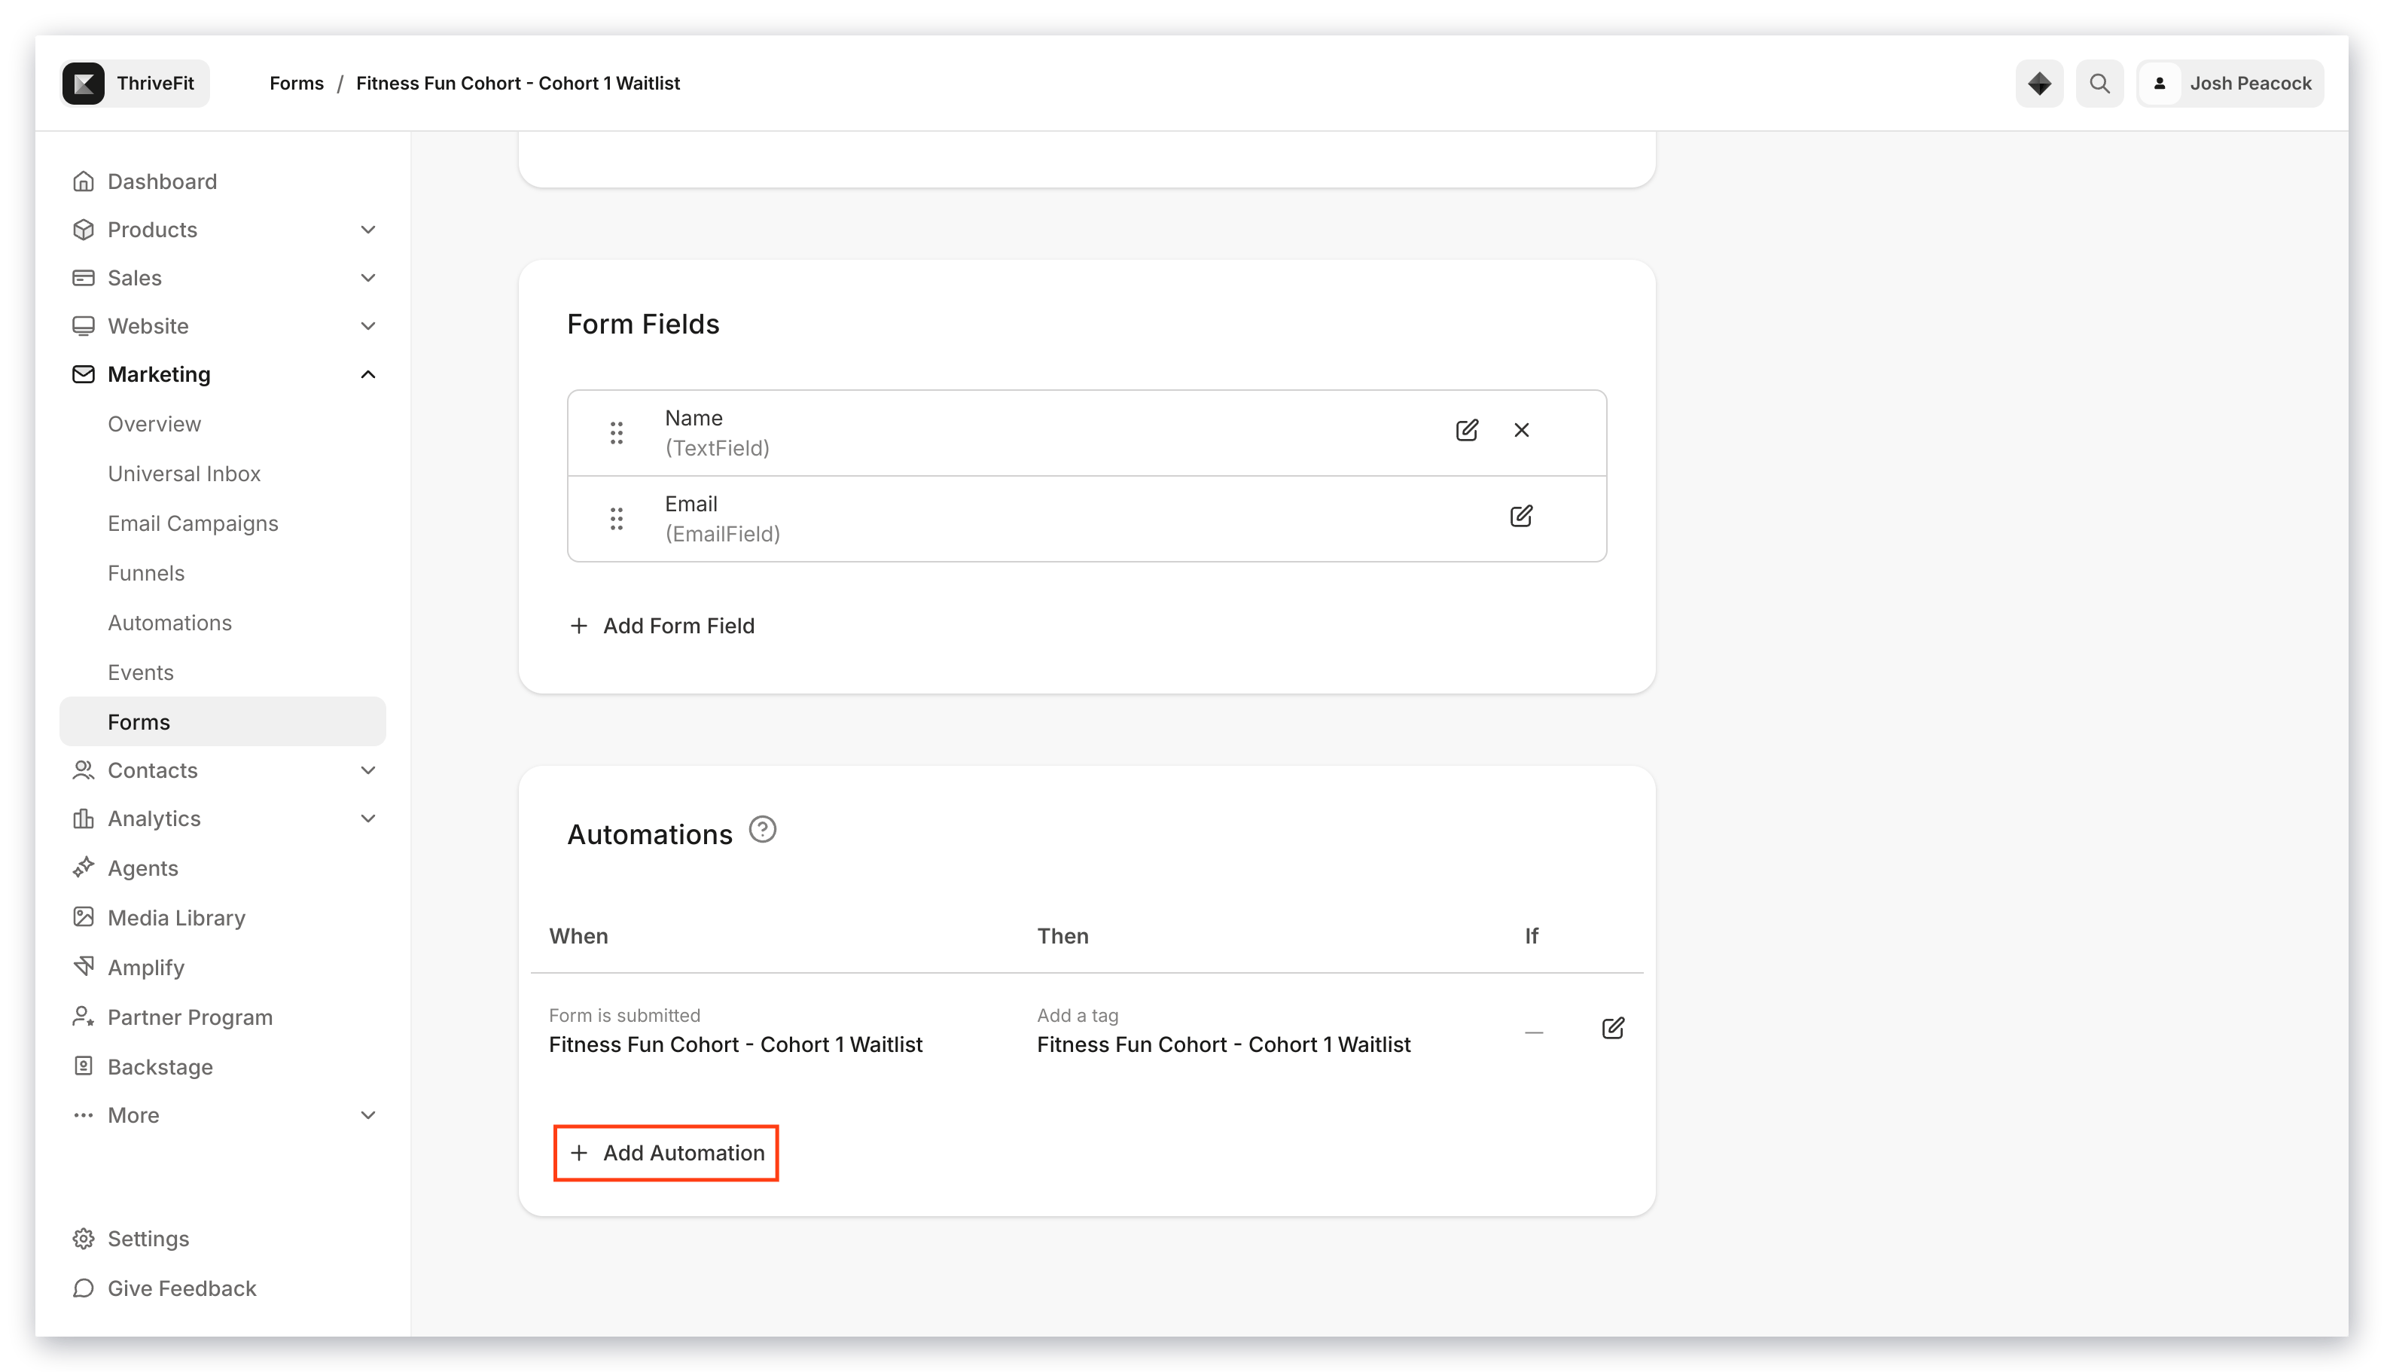This screenshot has width=2384, height=1372.
Task: Click the More ellipsis icon
Action: [x=83, y=1114]
